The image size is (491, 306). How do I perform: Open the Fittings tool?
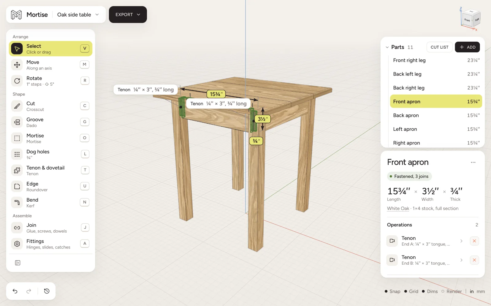point(51,244)
